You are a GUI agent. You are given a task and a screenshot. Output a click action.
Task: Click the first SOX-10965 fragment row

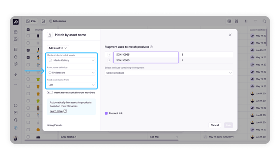click(146, 55)
